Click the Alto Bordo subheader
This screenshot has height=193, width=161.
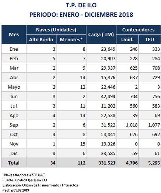click(x=41, y=40)
